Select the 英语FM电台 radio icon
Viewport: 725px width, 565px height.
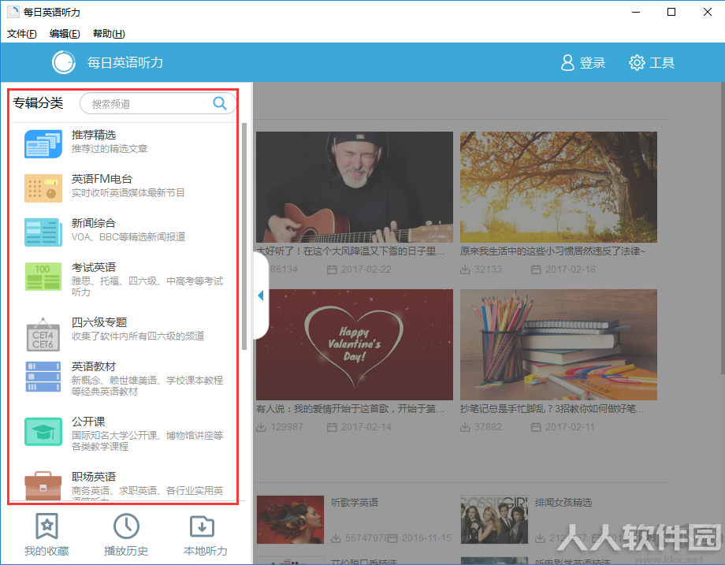43,188
